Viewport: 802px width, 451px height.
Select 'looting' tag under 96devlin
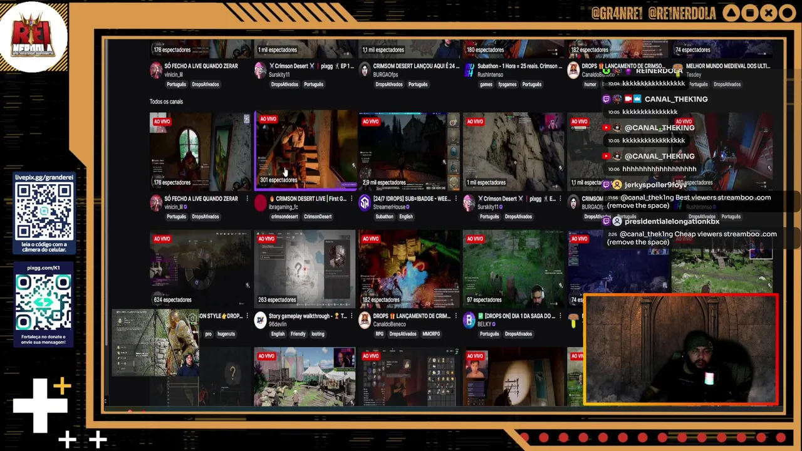pos(318,334)
